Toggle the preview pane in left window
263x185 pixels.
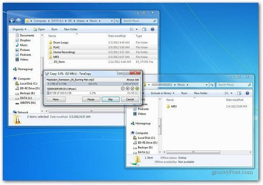pyautogui.click(x=144, y=30)
